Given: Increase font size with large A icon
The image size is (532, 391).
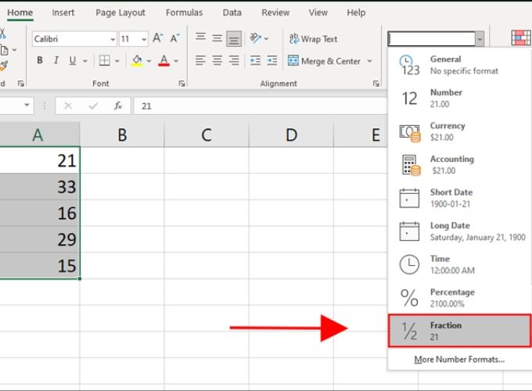Looking at the screenshot, I should coord(158,38).
